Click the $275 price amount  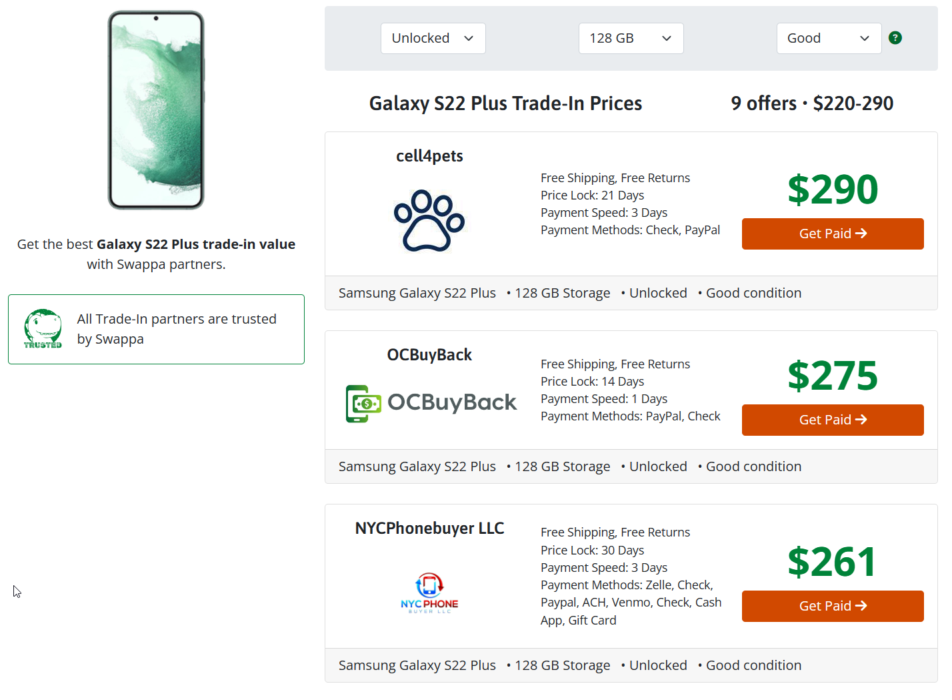point(833,376)
